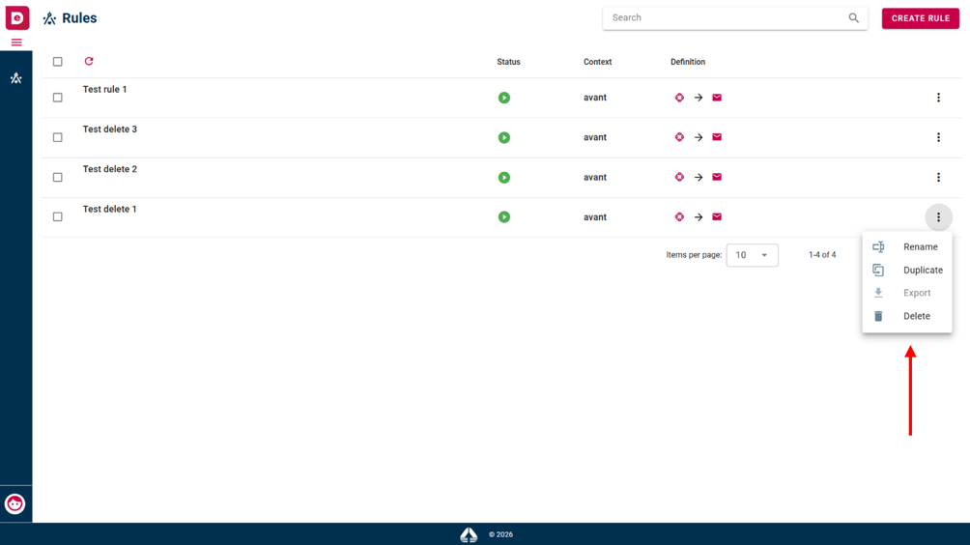Screen dimensions: 970x545
Task: Open the three-dot menu for Test delete 3
Action: (x=938, y=137)
